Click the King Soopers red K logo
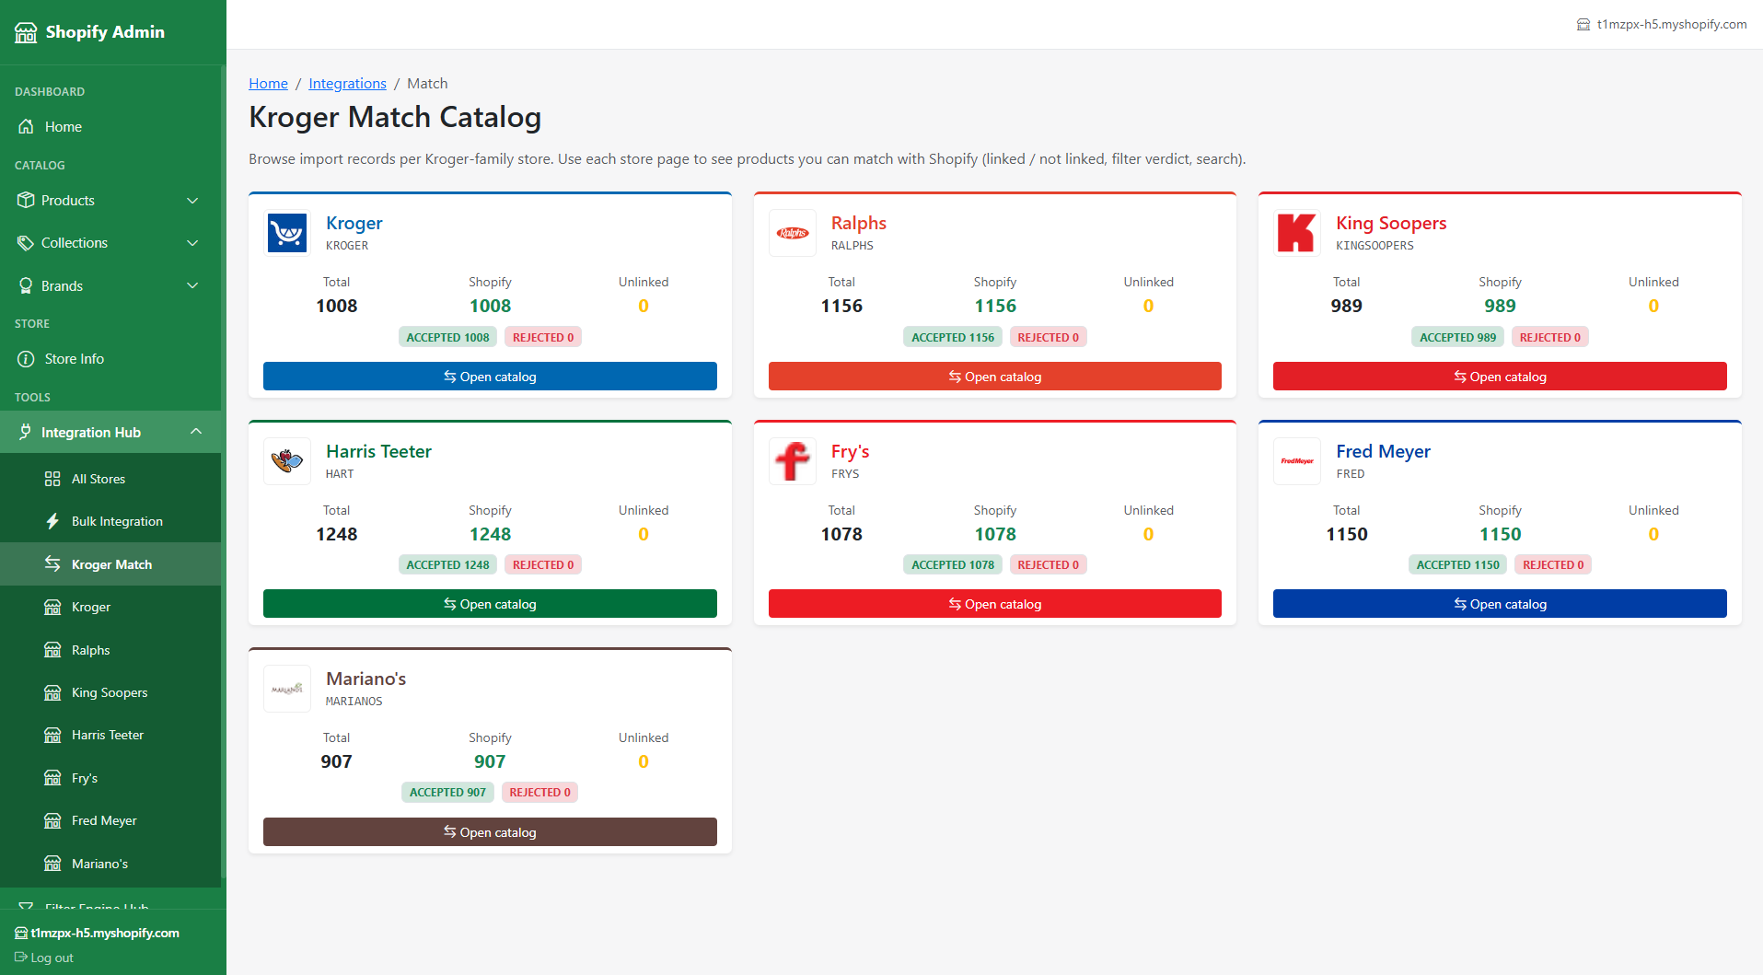The image size is (1763, 975). pos(1297,233)
